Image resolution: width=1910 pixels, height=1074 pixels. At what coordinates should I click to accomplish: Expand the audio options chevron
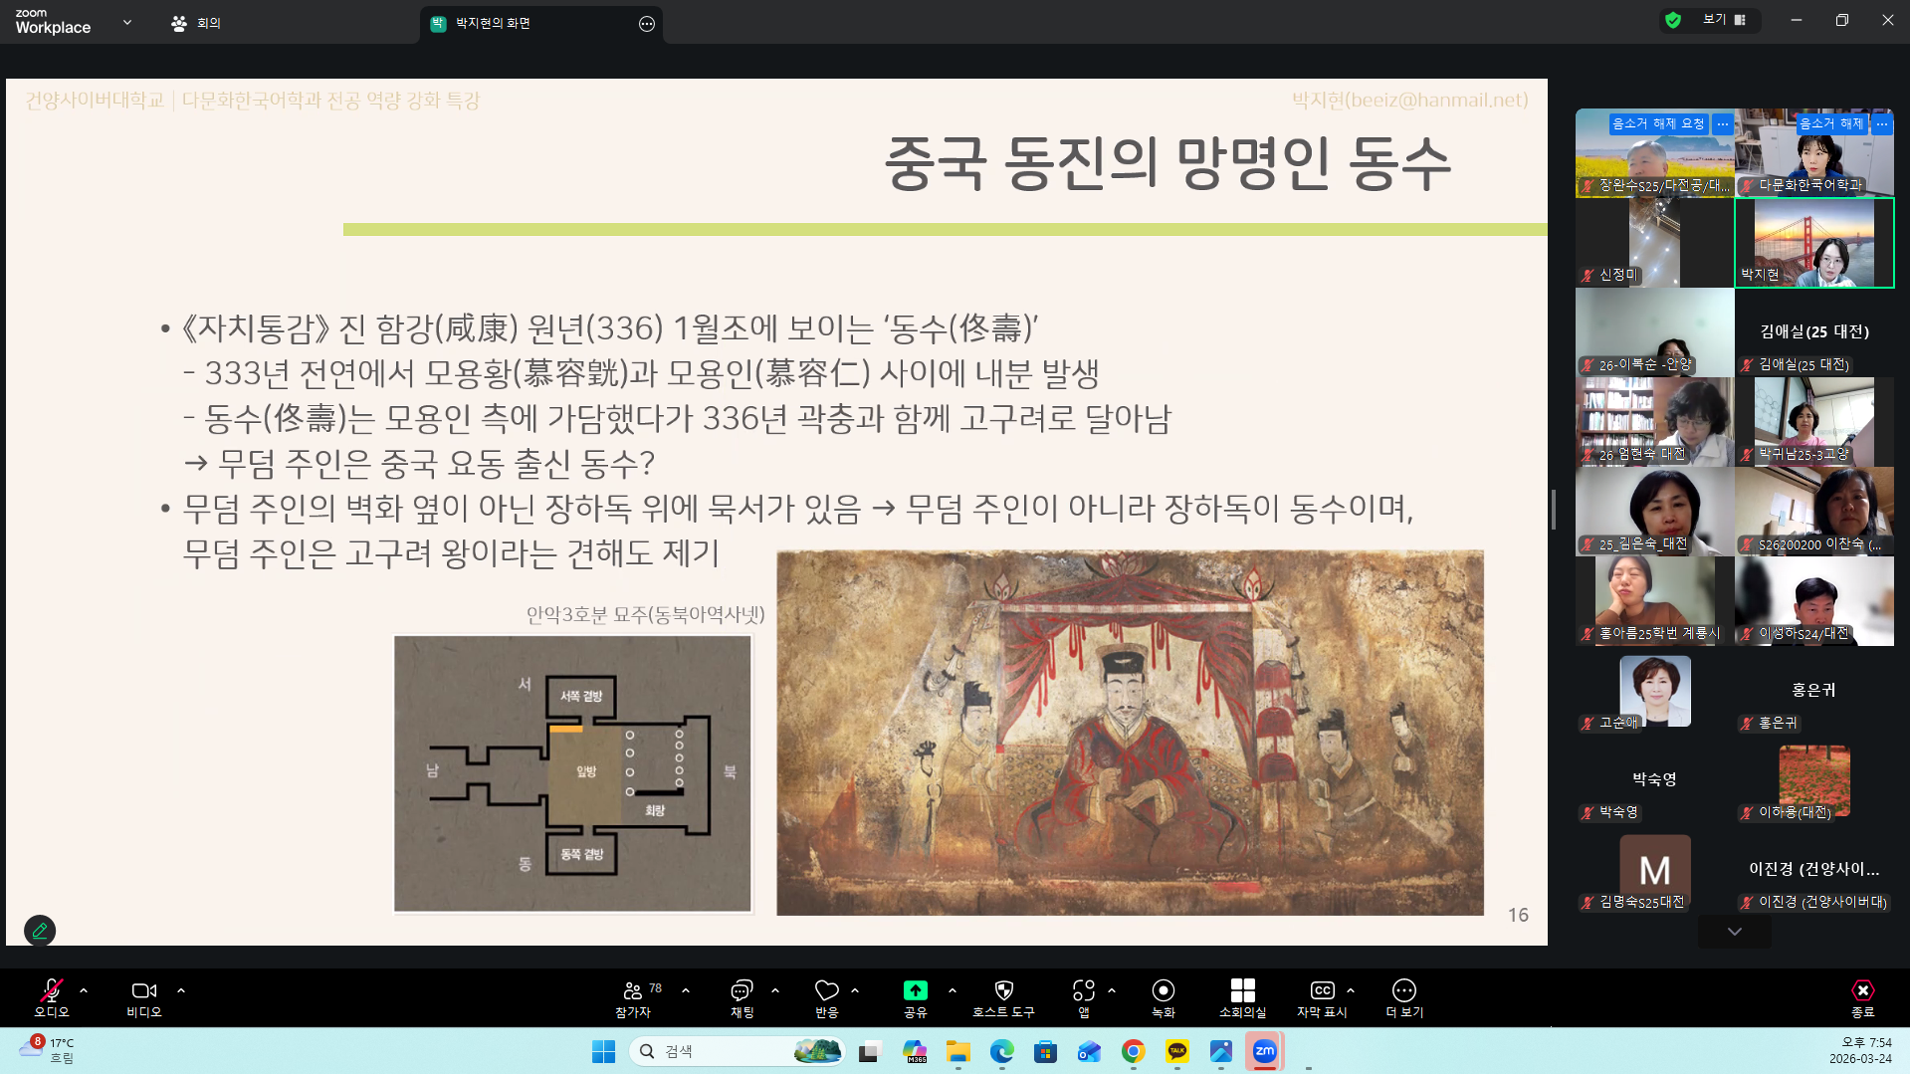83,989
